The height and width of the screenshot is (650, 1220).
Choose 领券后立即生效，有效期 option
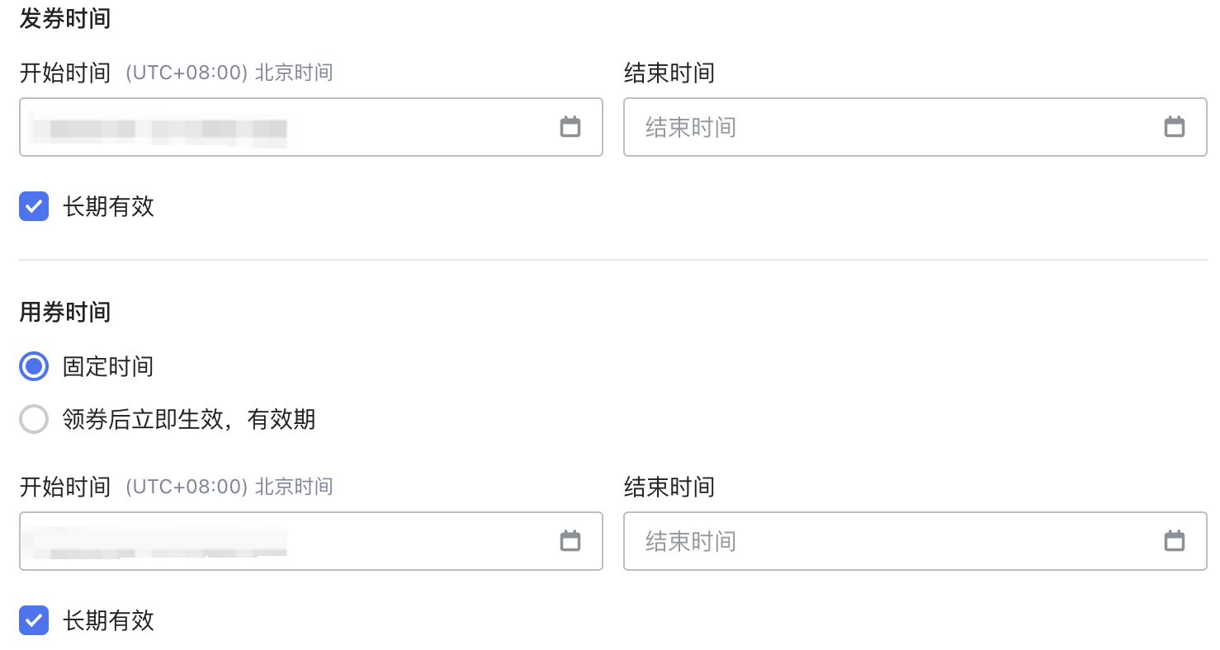coord(34,419)
